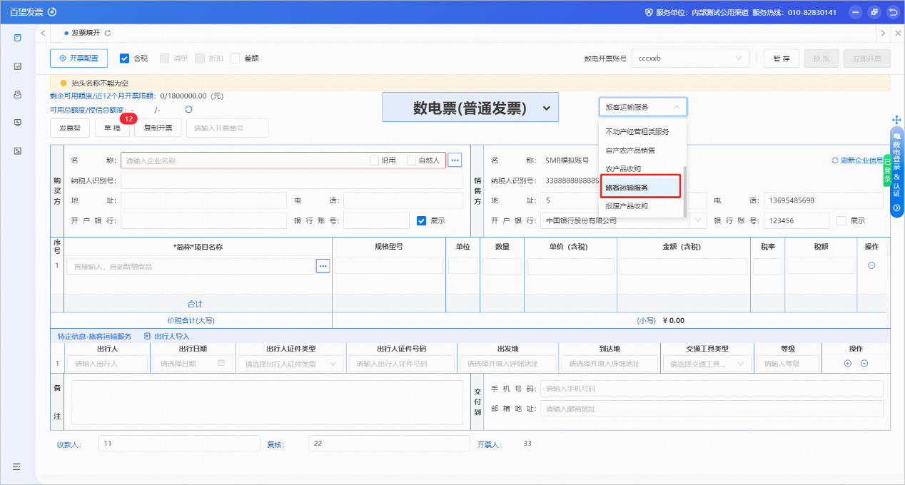Open 开票配置 settings button
905x485 pixels.
79,58
